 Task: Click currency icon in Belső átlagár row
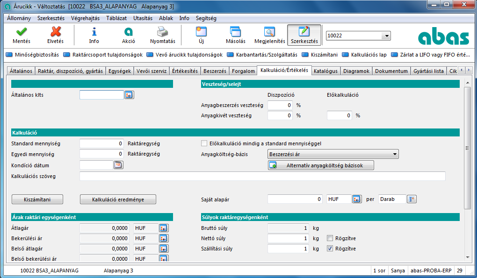[x=164, y=249]
